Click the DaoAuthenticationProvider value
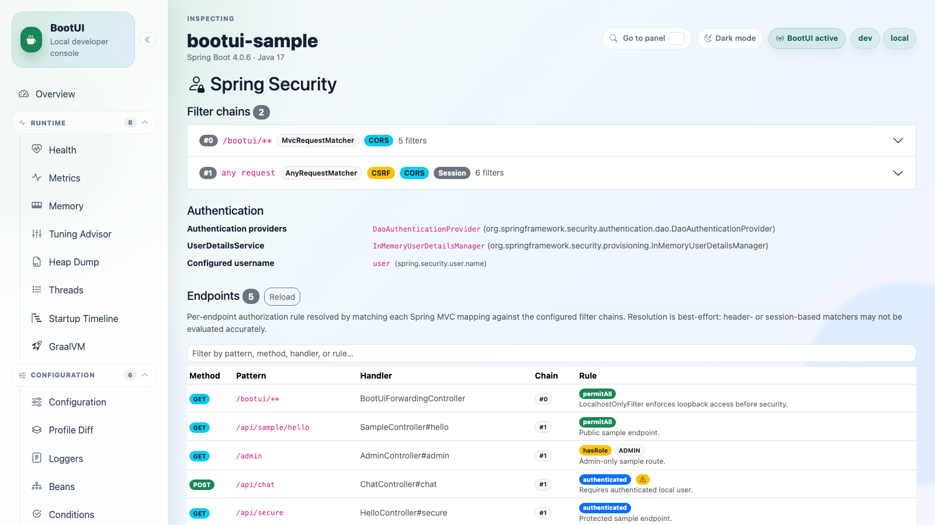This screenshot has width=935, height=525. tap(427, 229)
